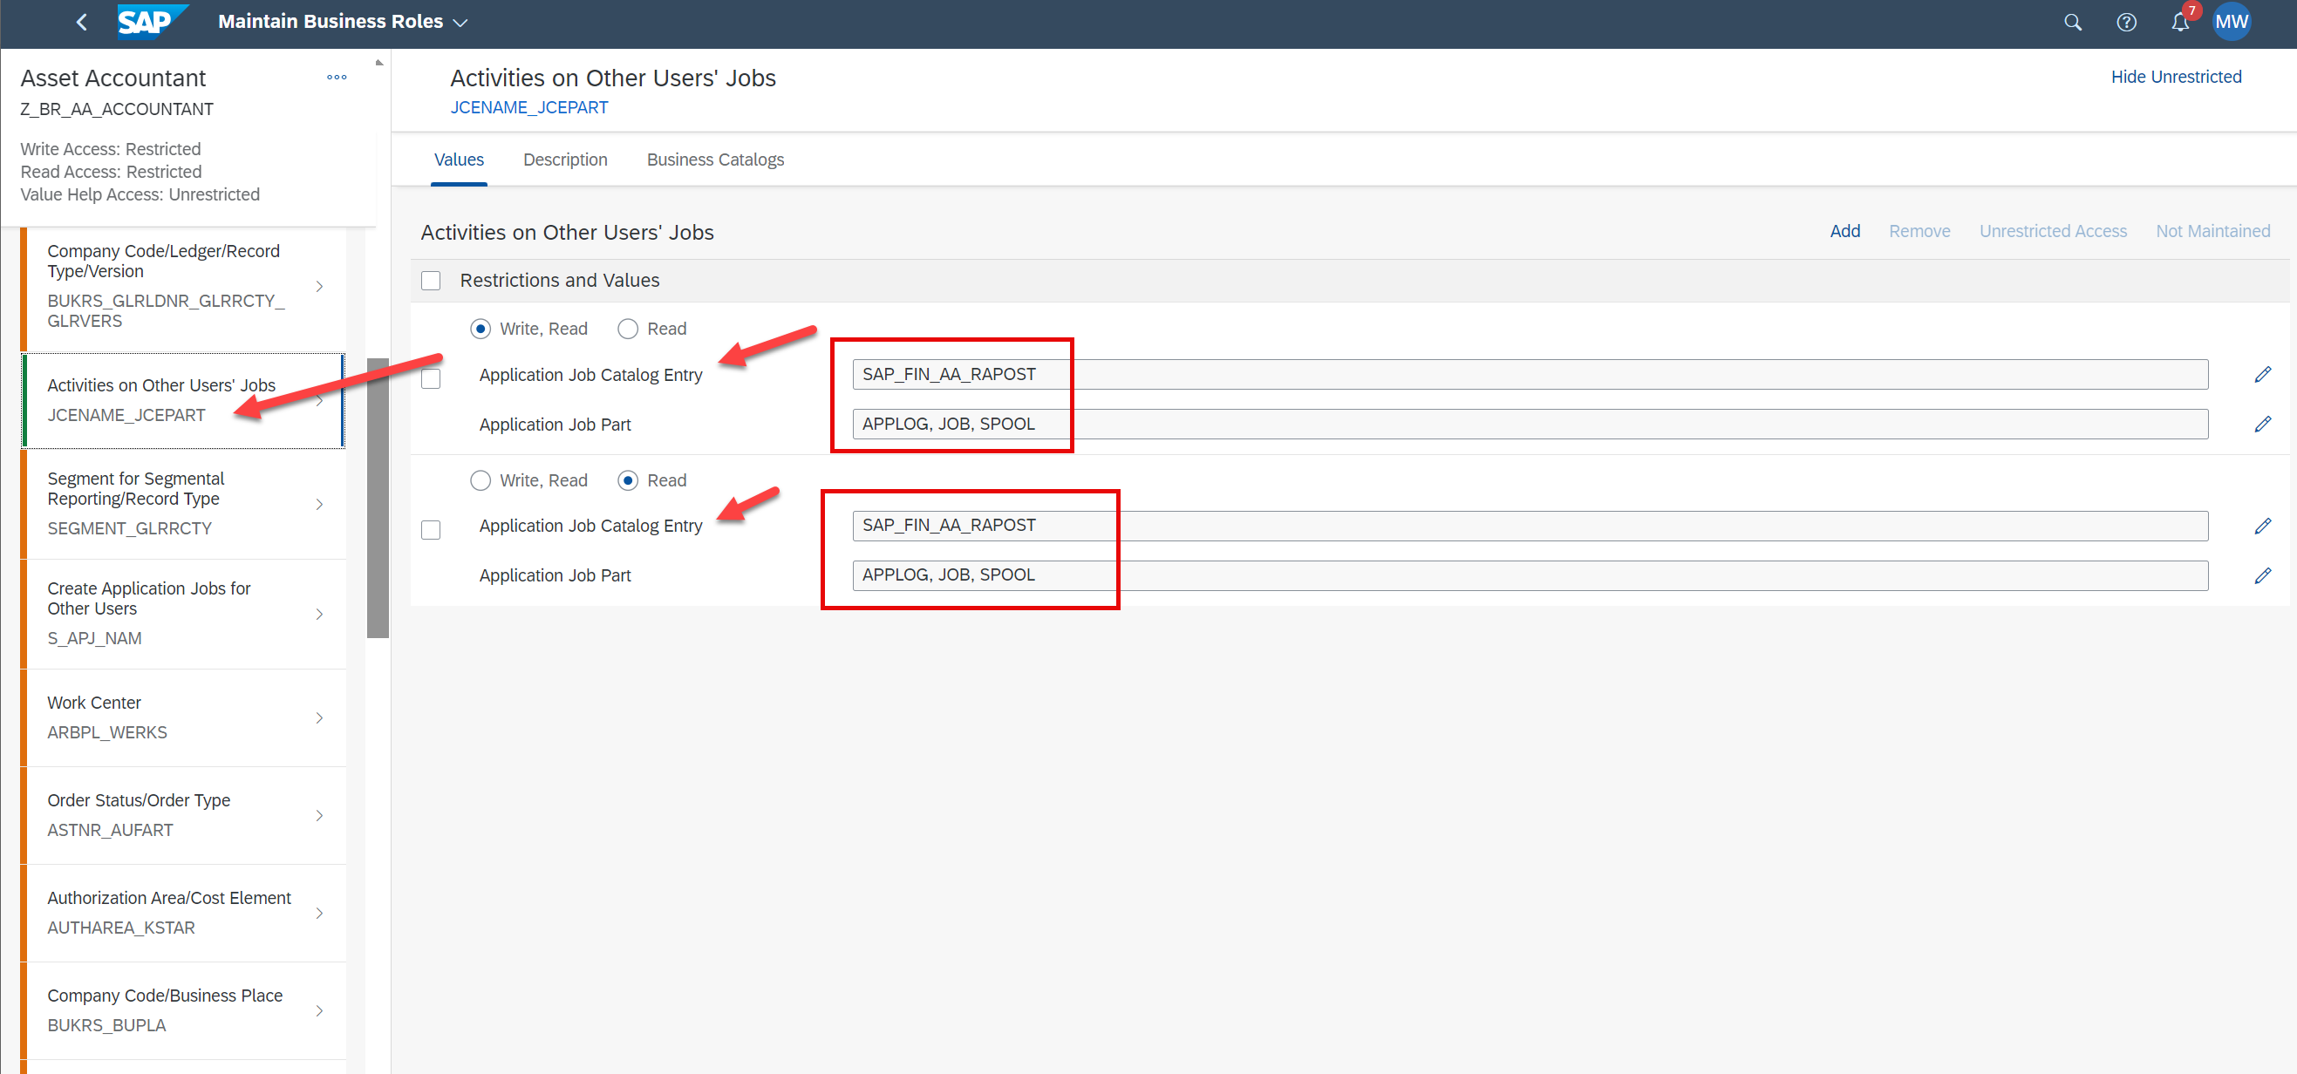Select Write, Read radio in first group
2297x1074 pixels.
[x=481, y=329]
